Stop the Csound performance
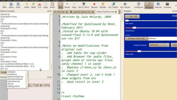The height and width of the screenshot is (100, 177). (x=74, y=5)
